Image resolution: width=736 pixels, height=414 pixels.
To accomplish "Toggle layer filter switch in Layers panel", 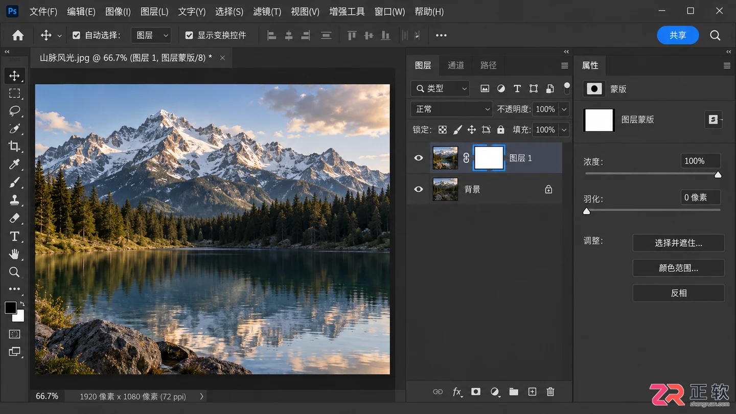I will click(x=567, y=88).
